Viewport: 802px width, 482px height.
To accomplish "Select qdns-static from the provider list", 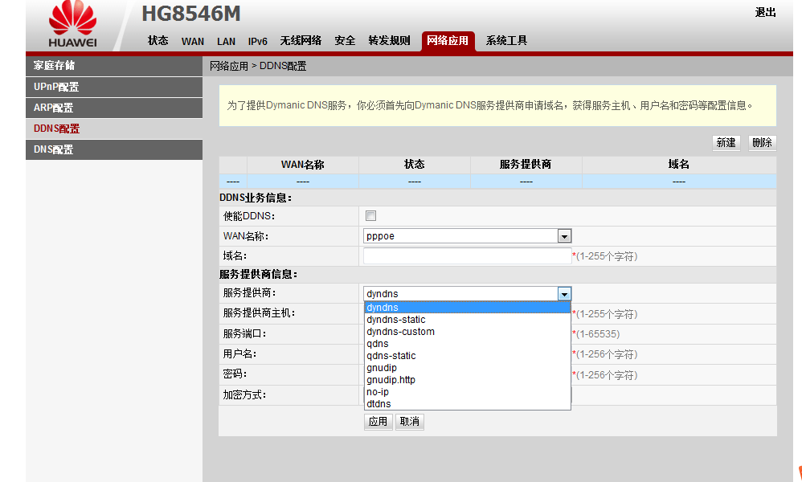I will click(x=468, y=356).
